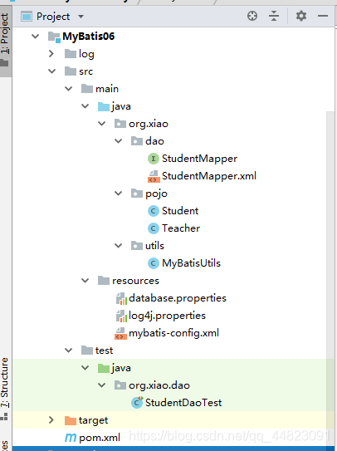The width and height of the screenshot is (337, 451).
Task: Click the StudentDaoTest class icon
Action: point(137,402)
